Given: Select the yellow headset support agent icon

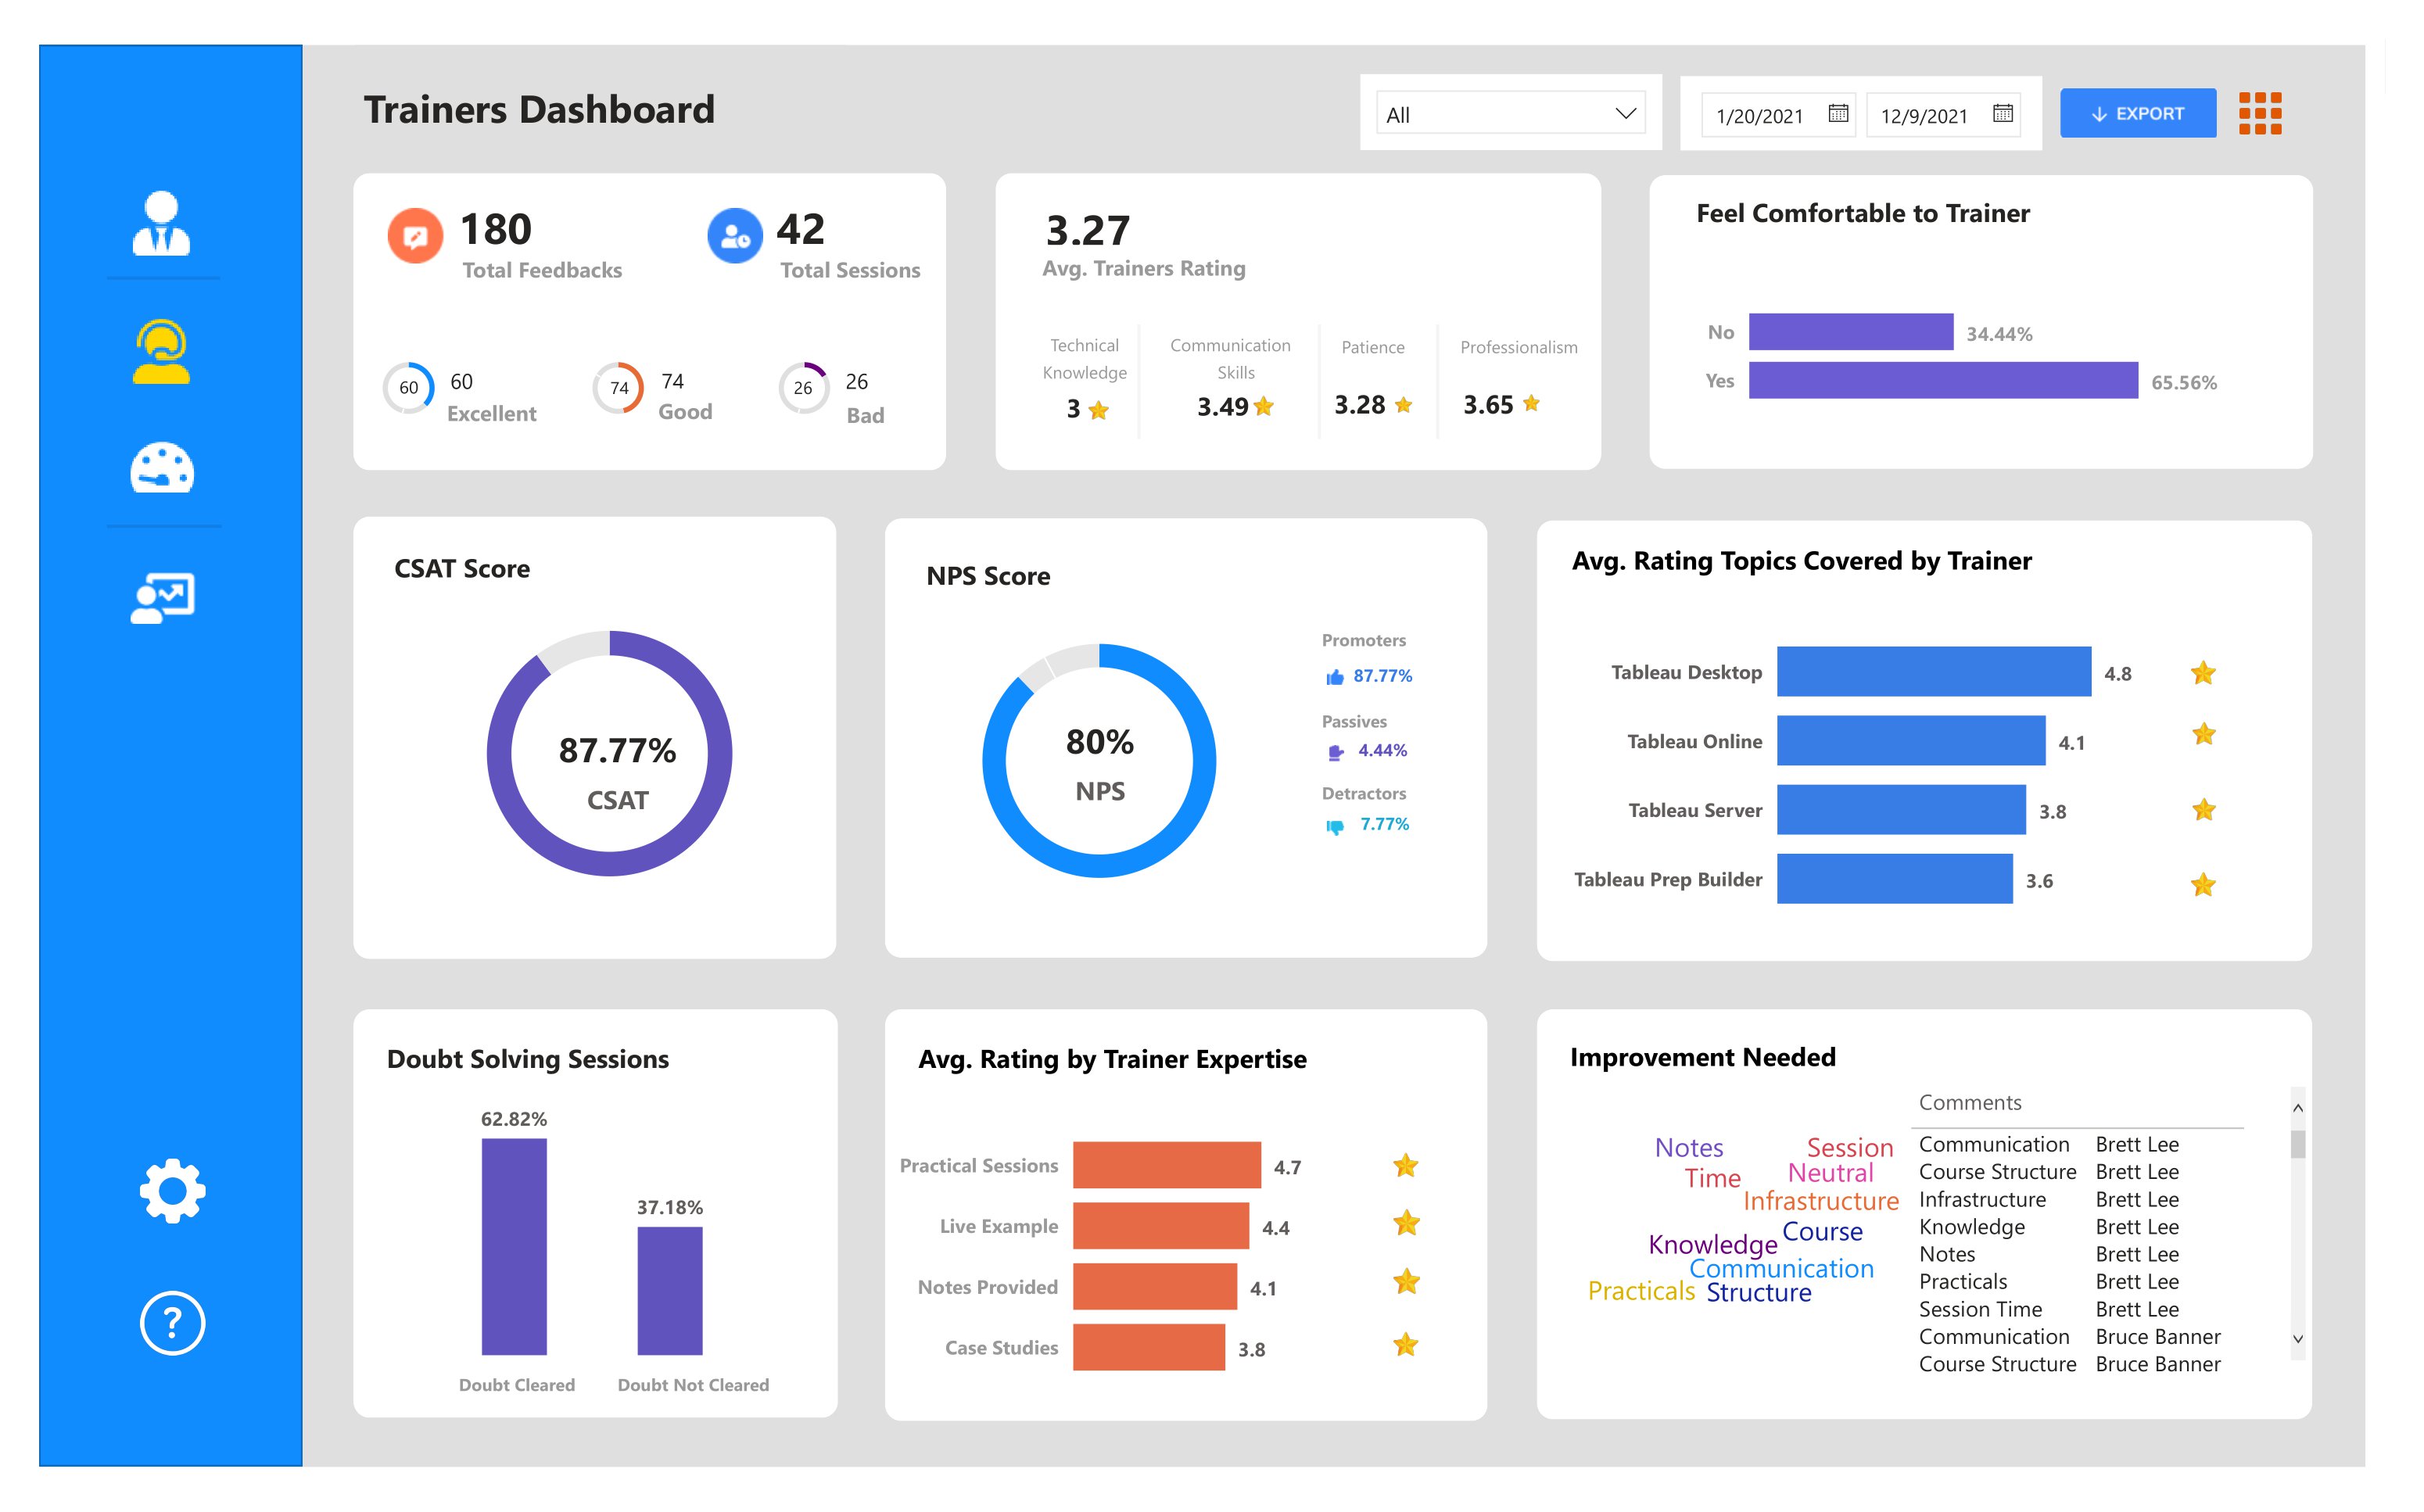Looking at the screenshot, I should pos(161,352).
